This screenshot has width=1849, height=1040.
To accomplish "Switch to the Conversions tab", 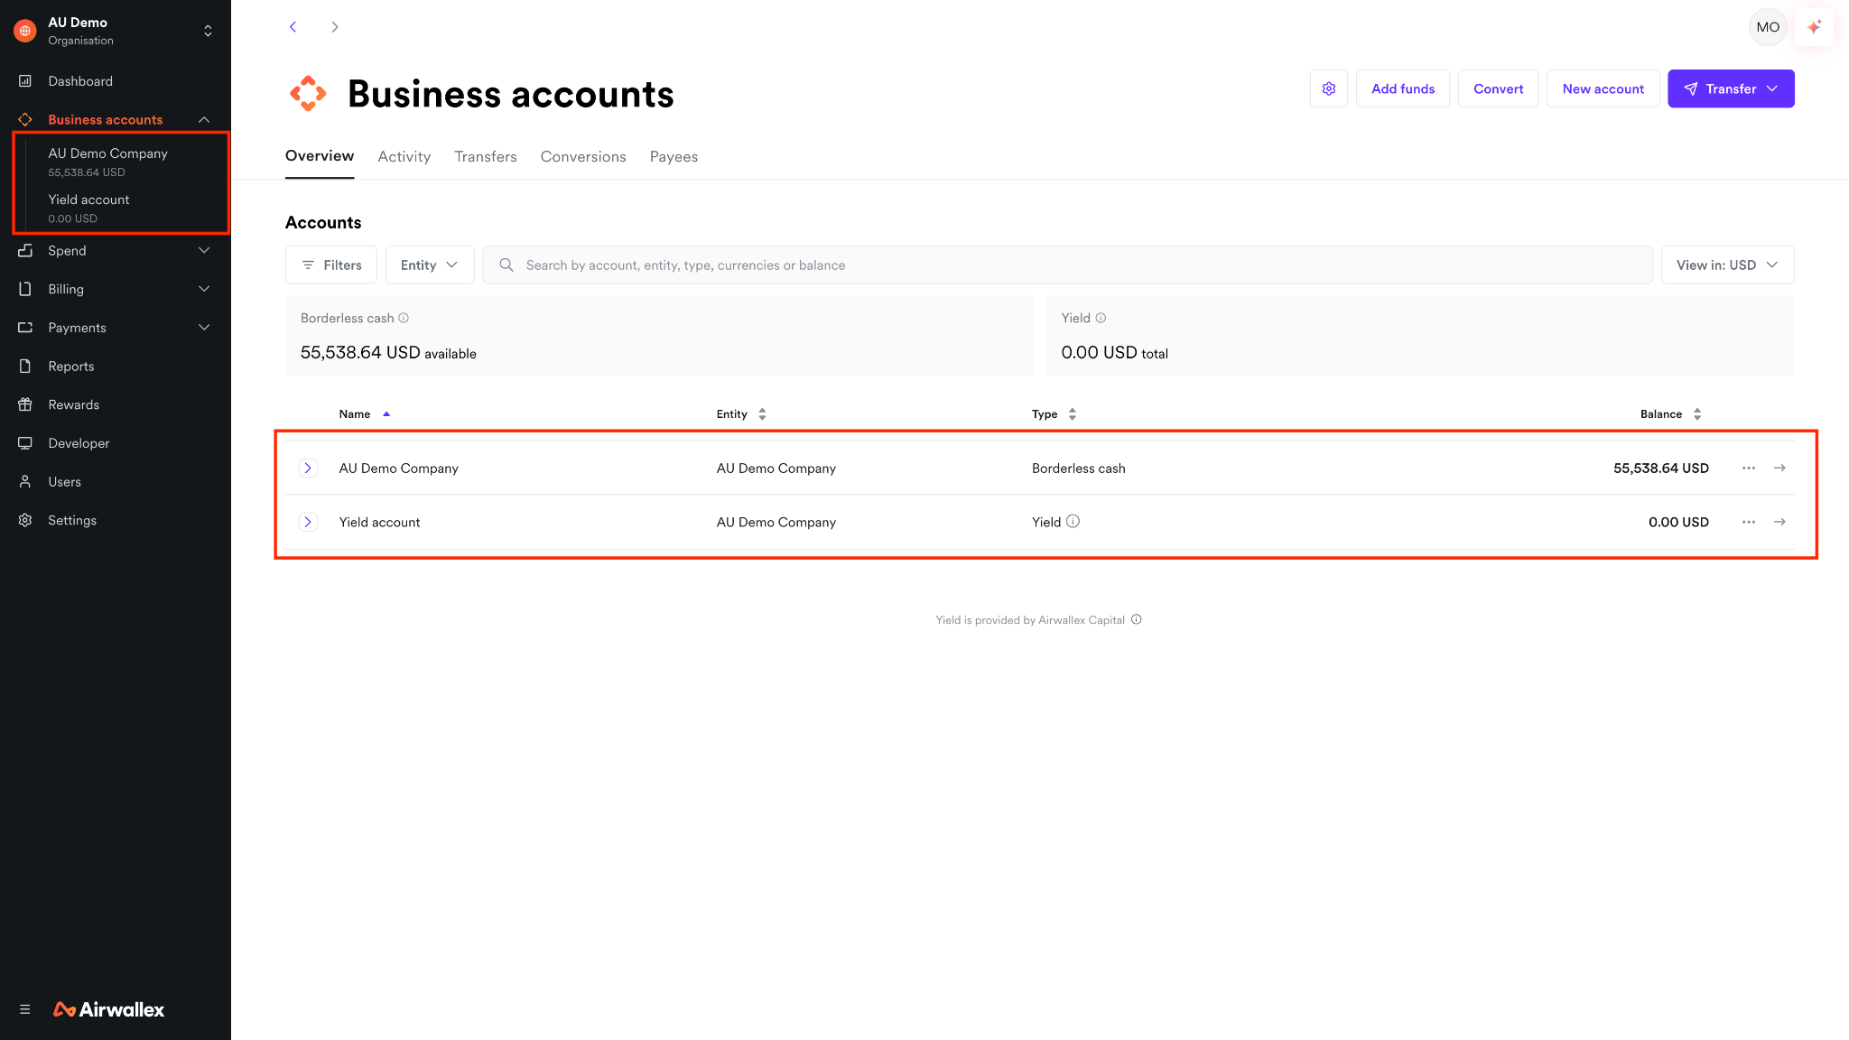I will pos(583,157).
